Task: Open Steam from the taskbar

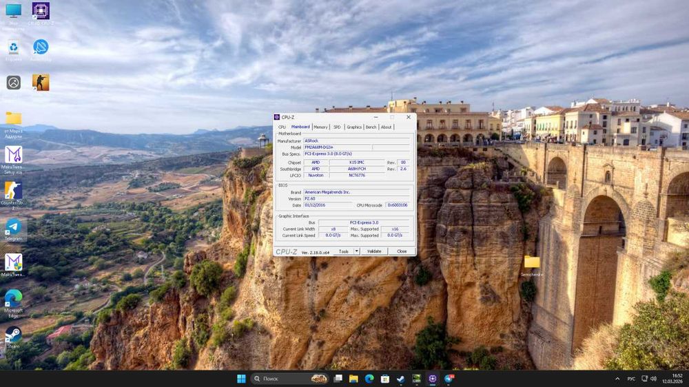Action: 401,379
